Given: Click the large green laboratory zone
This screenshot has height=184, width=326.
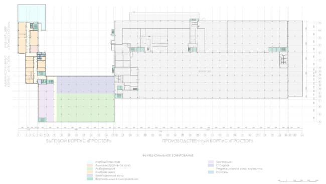Looking at the screenshot, I should coord(85,108).
